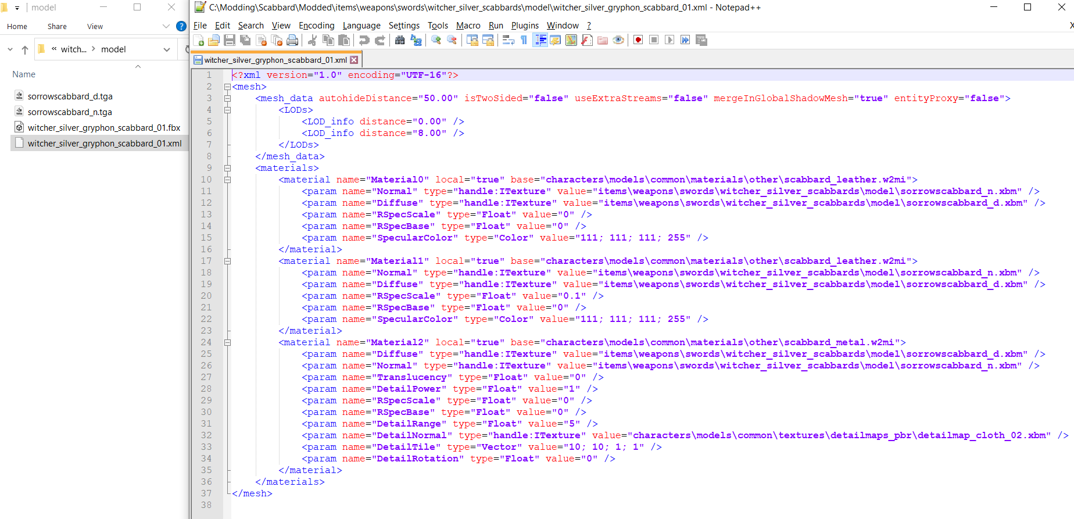This screenshot has height=519, width=1074.
Task: Open Explorer address bar history dropdown
Action: pos(167,49)
